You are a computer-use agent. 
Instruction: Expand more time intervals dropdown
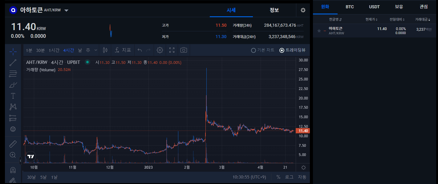pos(96,50)
